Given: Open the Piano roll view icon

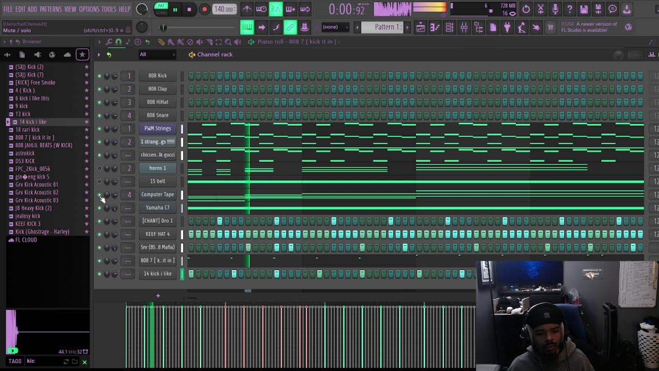Looking at the screenshot, I should pyautogui.click(x=435, y=27).
